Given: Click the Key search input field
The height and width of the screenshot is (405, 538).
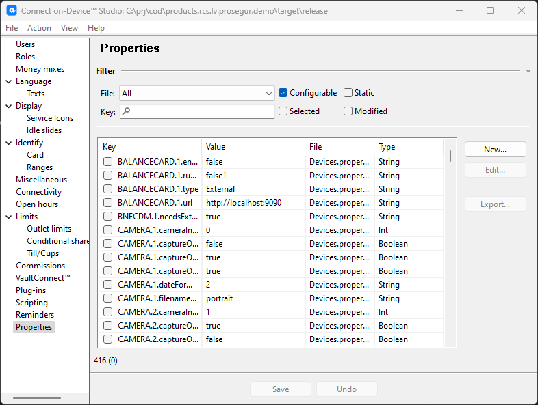Looking at the screenshot, I should point(197,111).
